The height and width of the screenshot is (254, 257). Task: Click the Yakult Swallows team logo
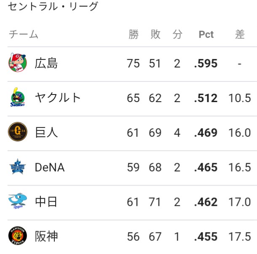pyautogui.click(x=18, y=97)
